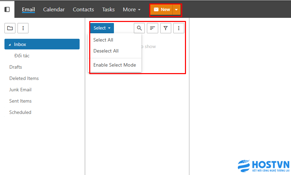Click the filter funnel icon
This screenshot has width=291, height=175.
[x=166, y=28]
